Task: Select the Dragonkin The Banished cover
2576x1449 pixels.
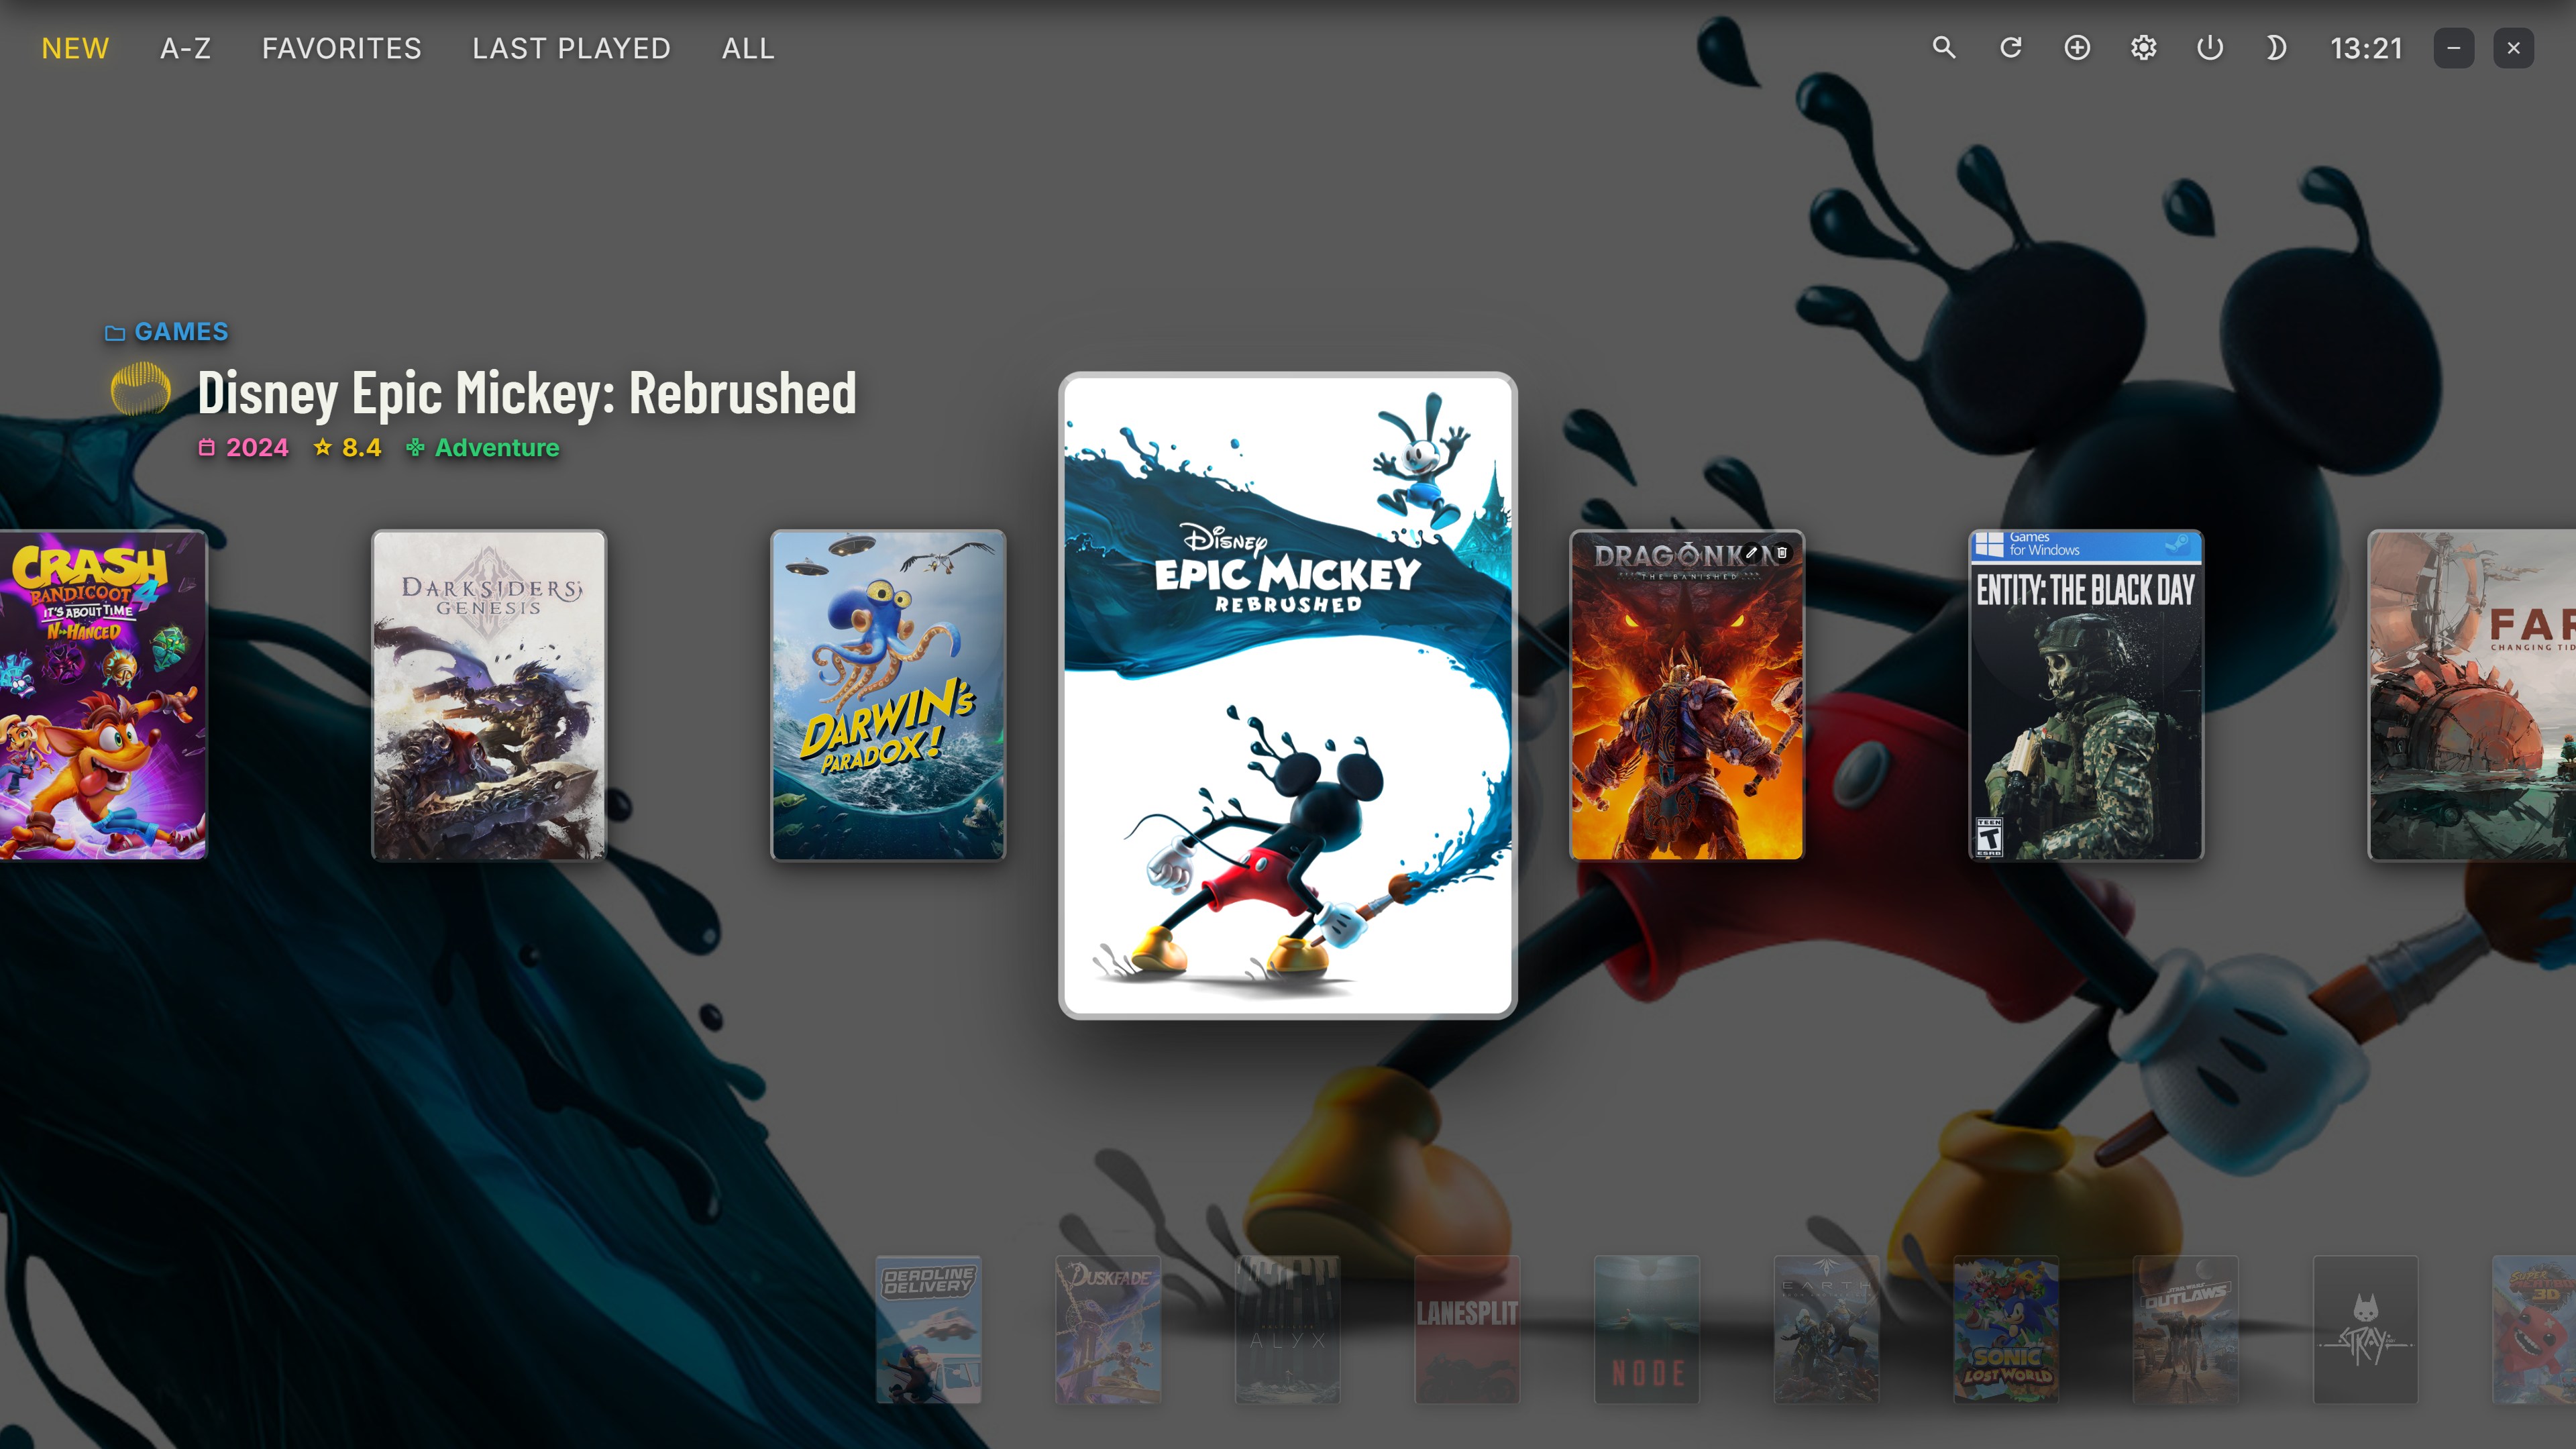Action: (x=1687, y=695)
